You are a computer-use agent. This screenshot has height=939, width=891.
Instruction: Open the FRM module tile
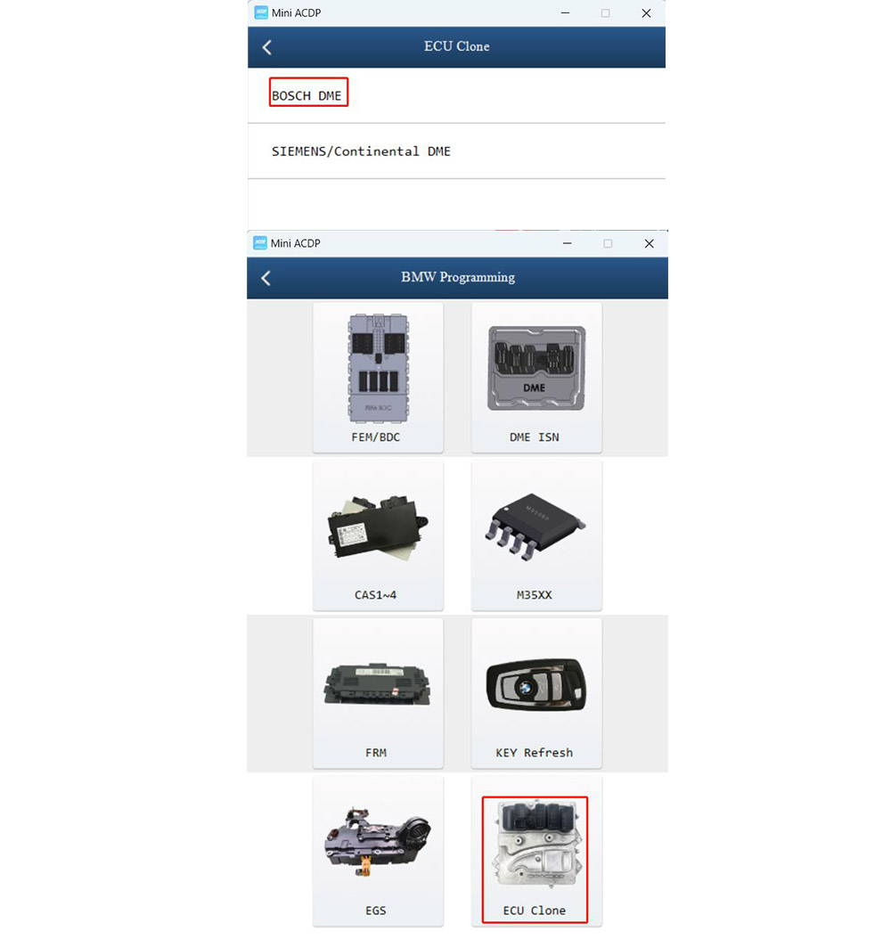point(378,693)
